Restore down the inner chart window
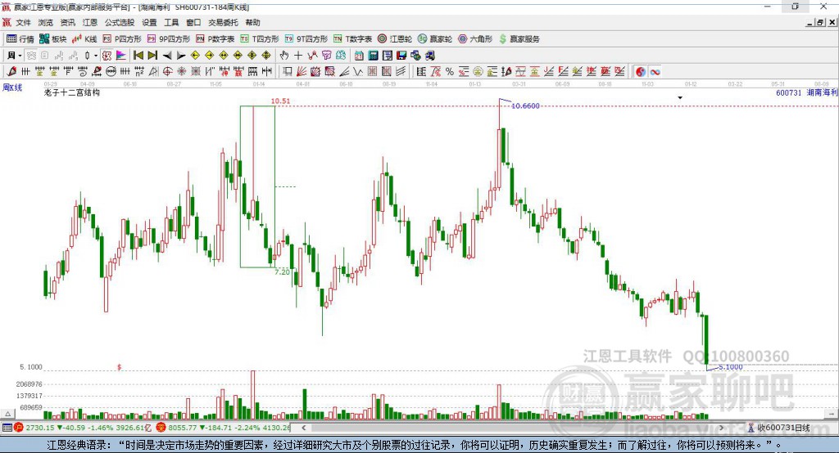This screenshot has height=453, width=839. coord(820,22)
